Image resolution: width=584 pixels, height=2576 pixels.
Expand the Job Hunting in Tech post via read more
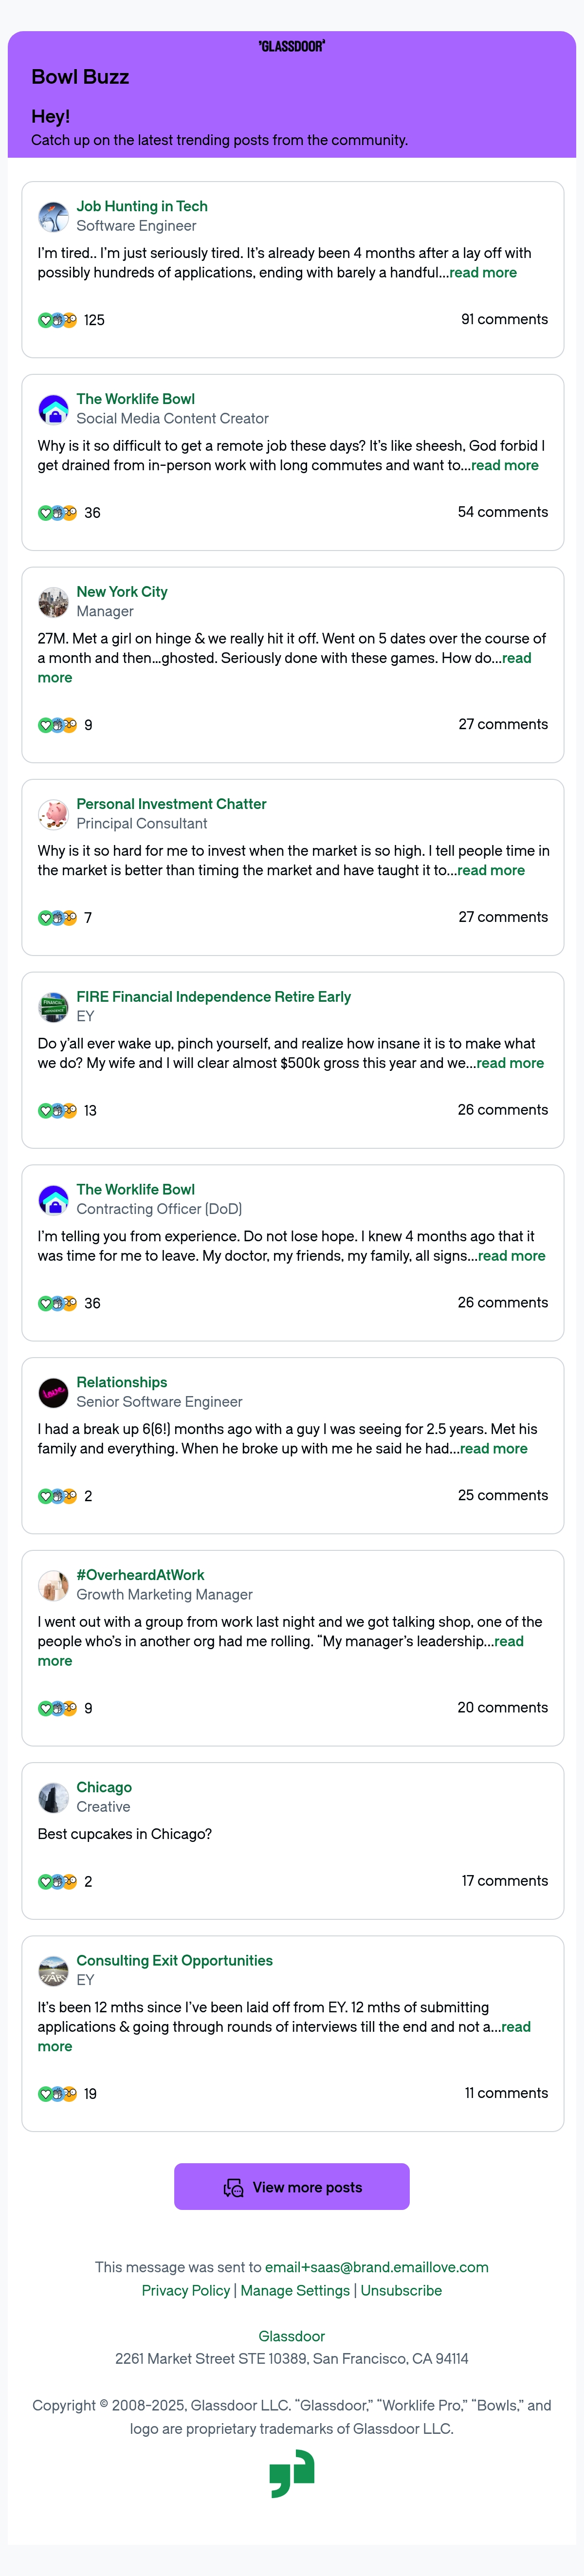[483, 272]
